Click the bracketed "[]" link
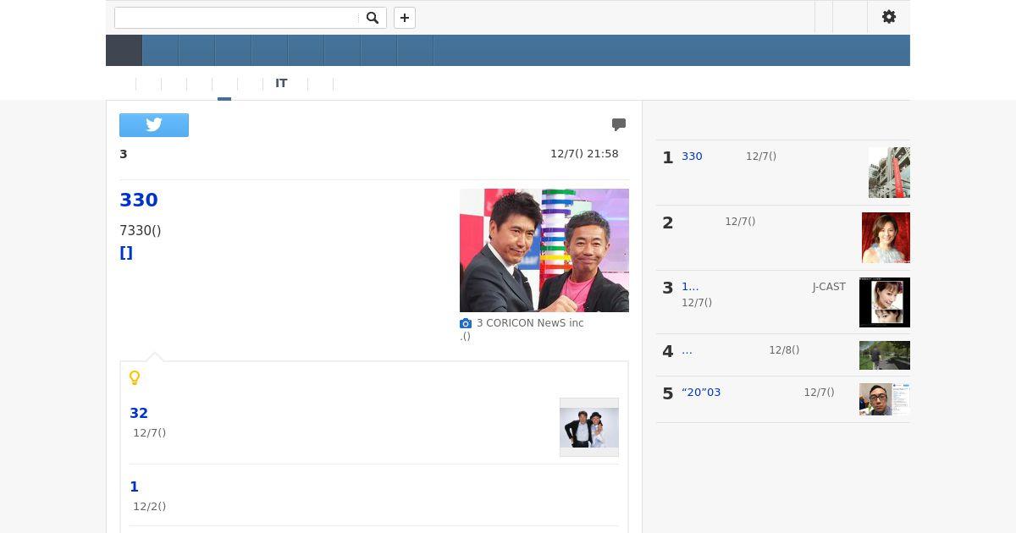The height and width of the screenshot is (533, 1016). (126, 252)
